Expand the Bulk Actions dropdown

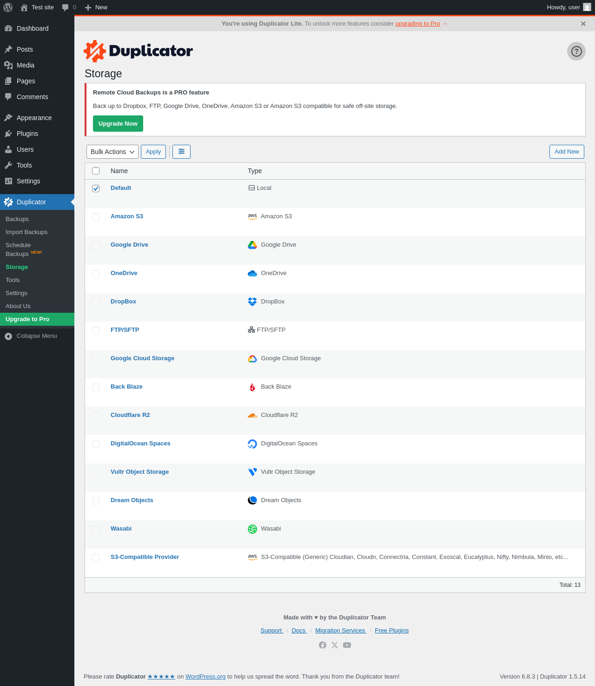click(112, 152)
